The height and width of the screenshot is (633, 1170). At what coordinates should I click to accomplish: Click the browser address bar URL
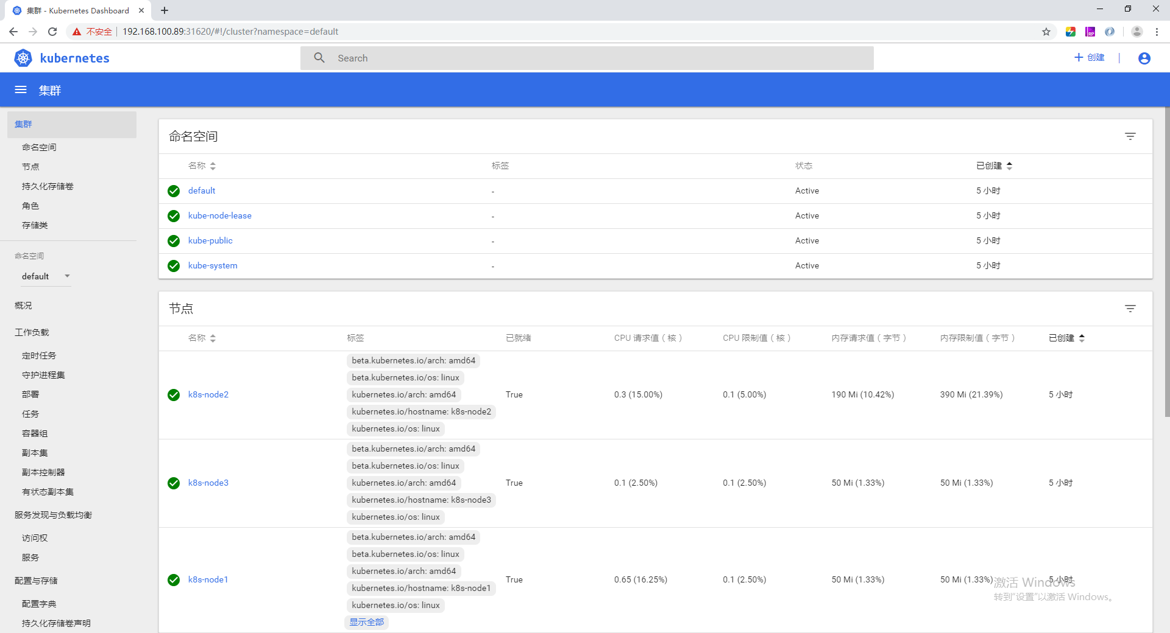[x=230, y=32]
